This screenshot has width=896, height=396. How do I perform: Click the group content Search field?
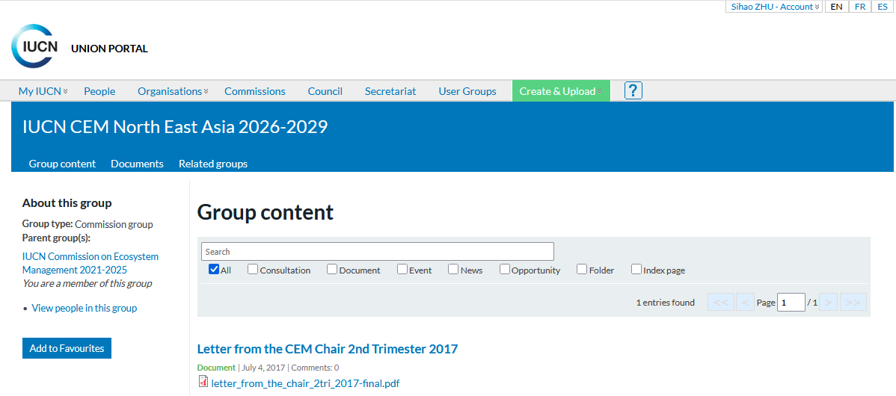pyautogui.click(x=377, y=252)
